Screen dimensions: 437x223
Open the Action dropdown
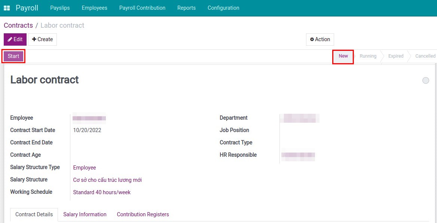tap(320, 39)
